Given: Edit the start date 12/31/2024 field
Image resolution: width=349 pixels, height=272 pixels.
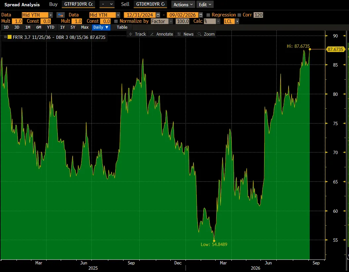Looking at the screenshot, I should tap(140, 15).
